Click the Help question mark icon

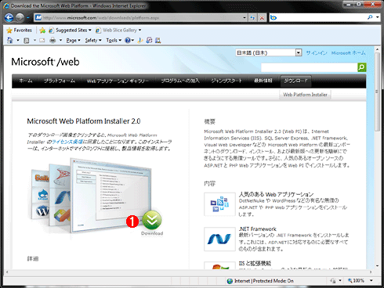tap(128, 41)
